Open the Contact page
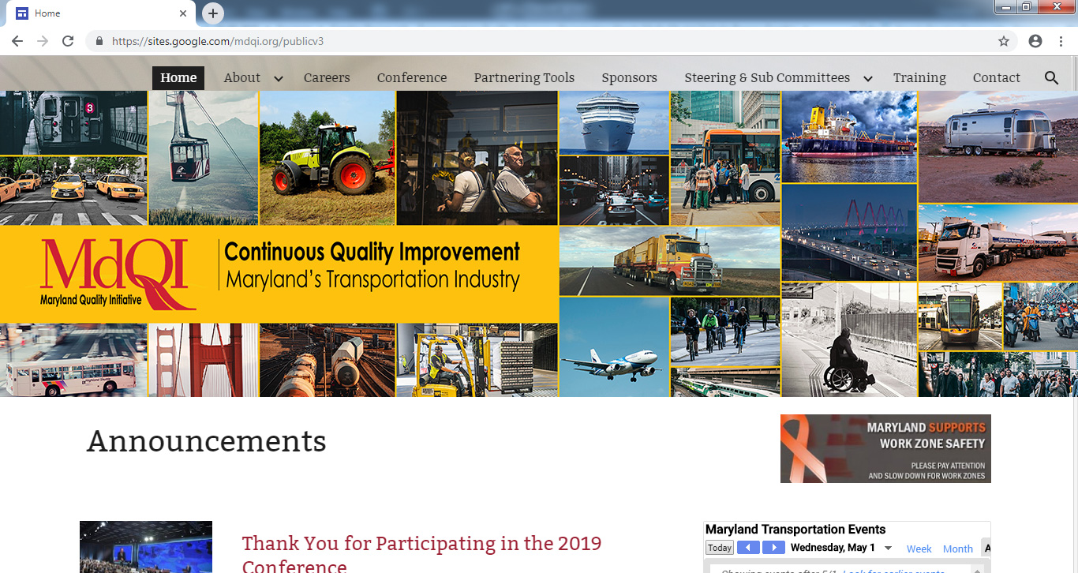Viewport: 1078px width, 573px height. [997, 77]
